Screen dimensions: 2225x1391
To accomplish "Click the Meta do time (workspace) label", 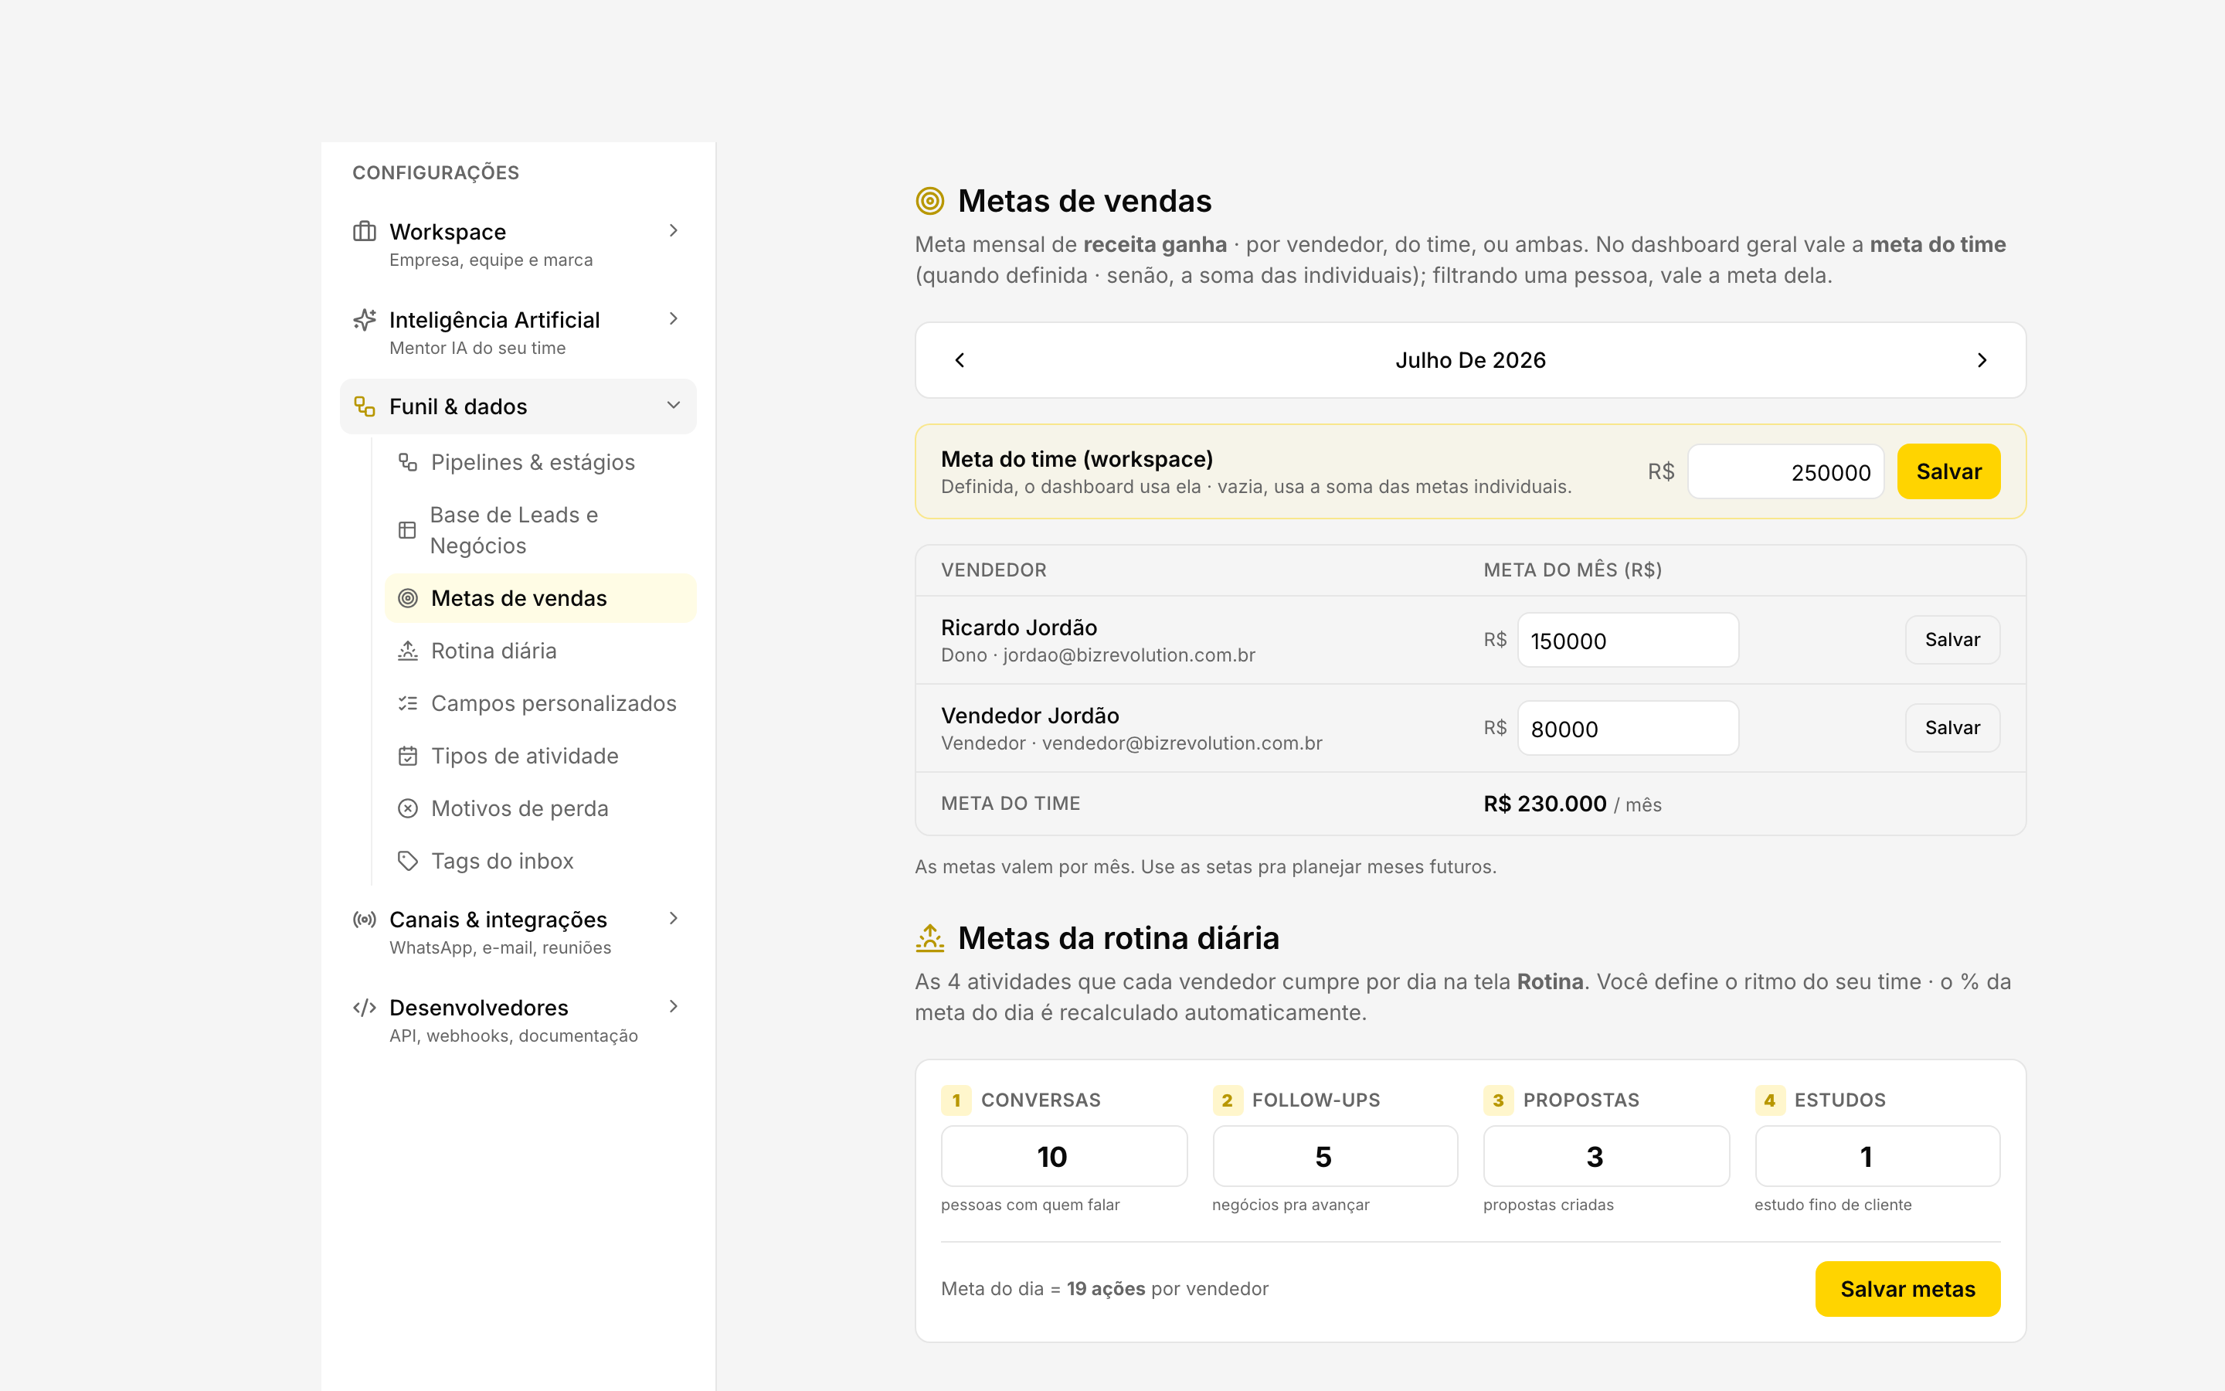I will point(1077,459).
